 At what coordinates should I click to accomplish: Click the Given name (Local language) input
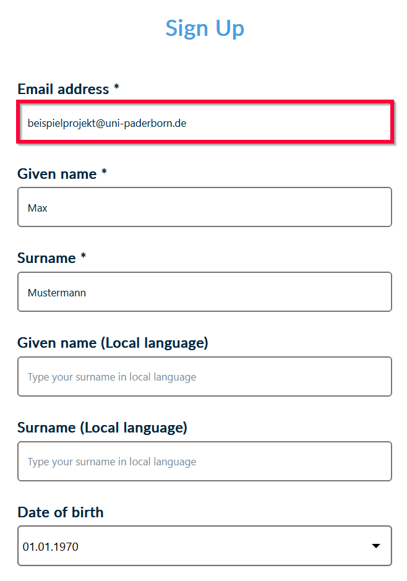(x=204, y=377)
